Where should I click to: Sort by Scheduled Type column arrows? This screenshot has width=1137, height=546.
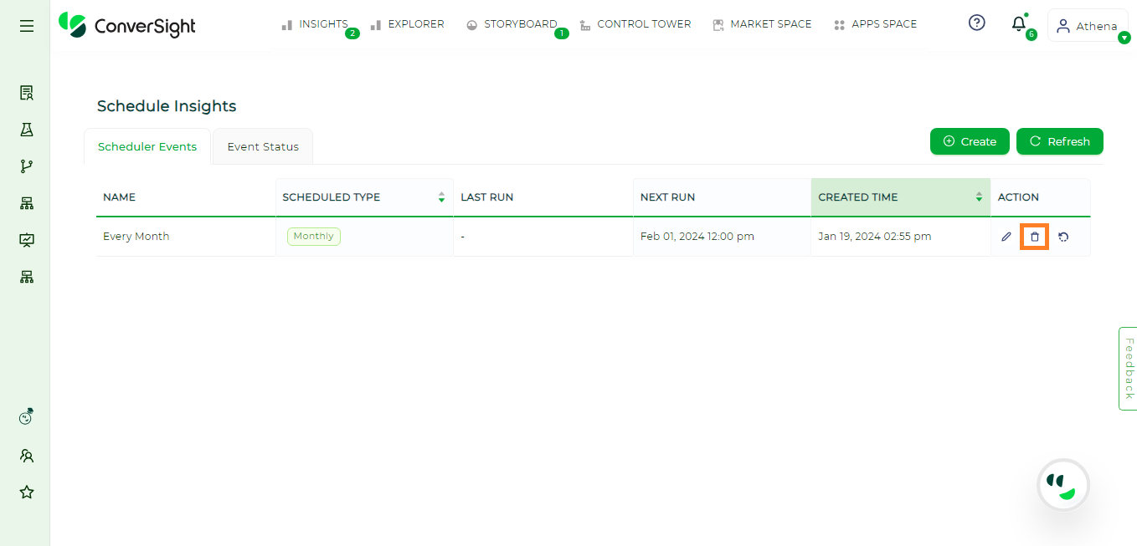(441, 197)
